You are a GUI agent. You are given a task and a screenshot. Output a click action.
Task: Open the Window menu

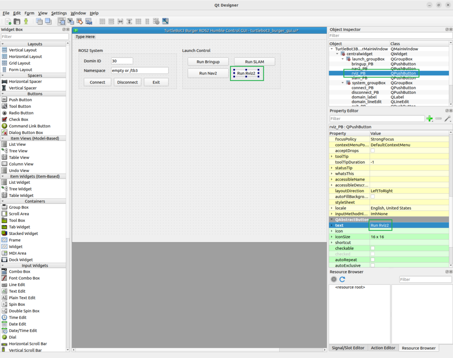pyautogui.click(x=78, y=13)
